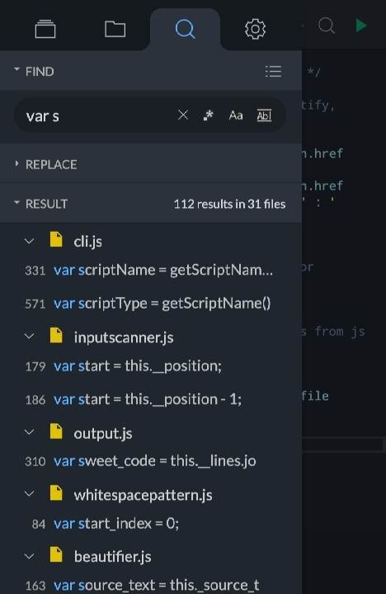Collapse beautifier.js results chevron
This screenshot has height=594, width=386.
29,556
